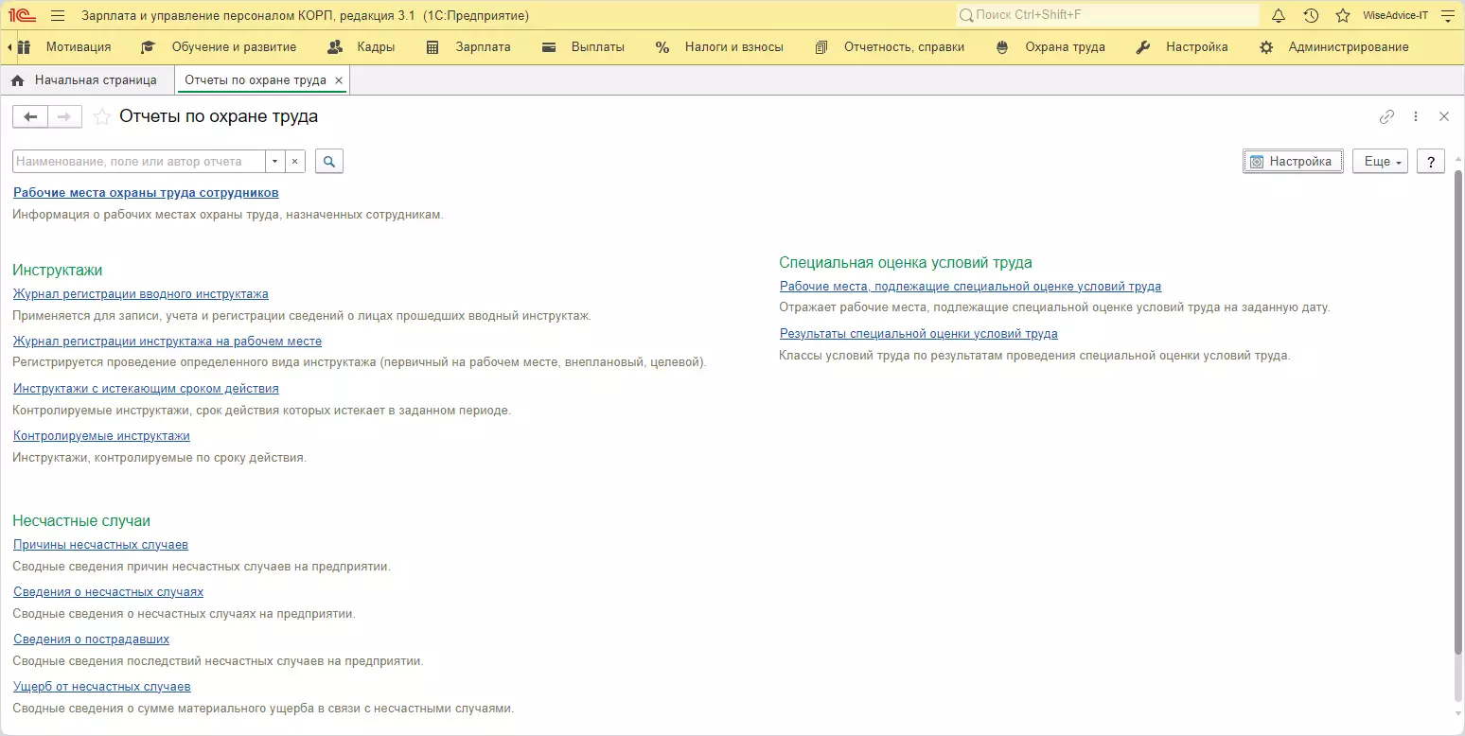Focus the global search box

[x=1107, y=15]
